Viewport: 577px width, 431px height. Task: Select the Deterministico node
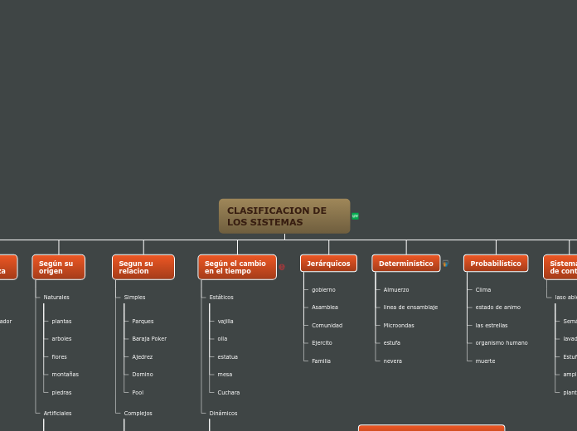tap(406, 264)
